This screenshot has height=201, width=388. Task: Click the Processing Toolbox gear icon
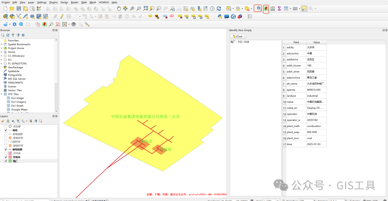pyautogui.click(x=15, y=24)
